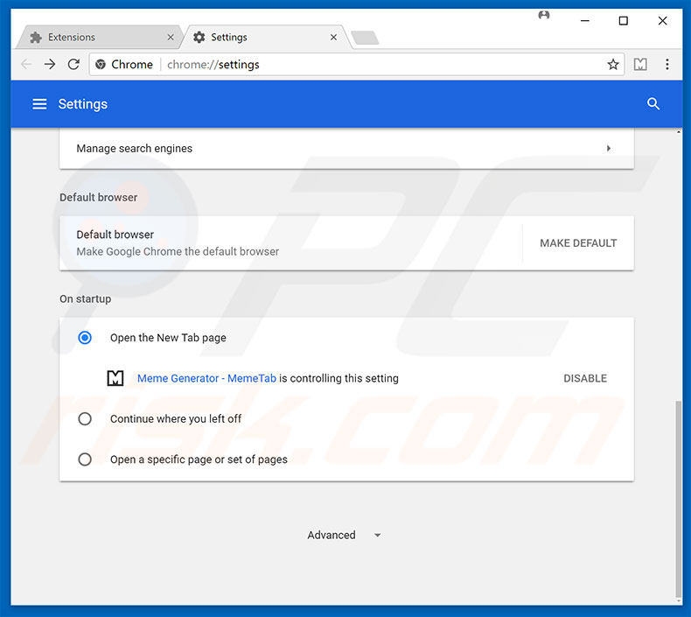The width and height of the screenshot is (691, 617).
Task: Click the Settings header title
Action: (x=83, y=104)
